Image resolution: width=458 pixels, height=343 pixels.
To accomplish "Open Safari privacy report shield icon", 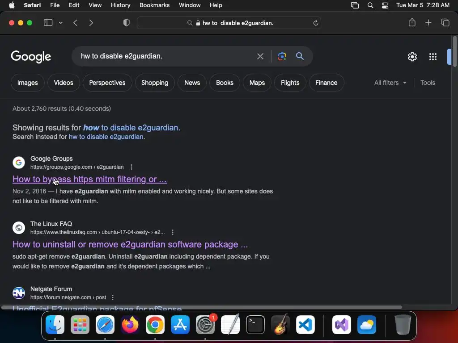I will (127, 23).
